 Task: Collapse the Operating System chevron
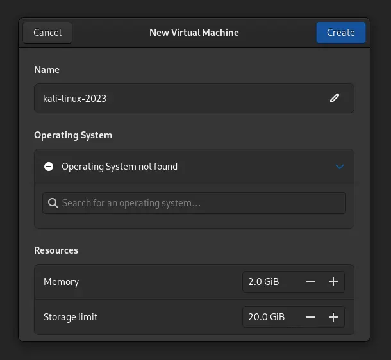[x=340, y=167]
